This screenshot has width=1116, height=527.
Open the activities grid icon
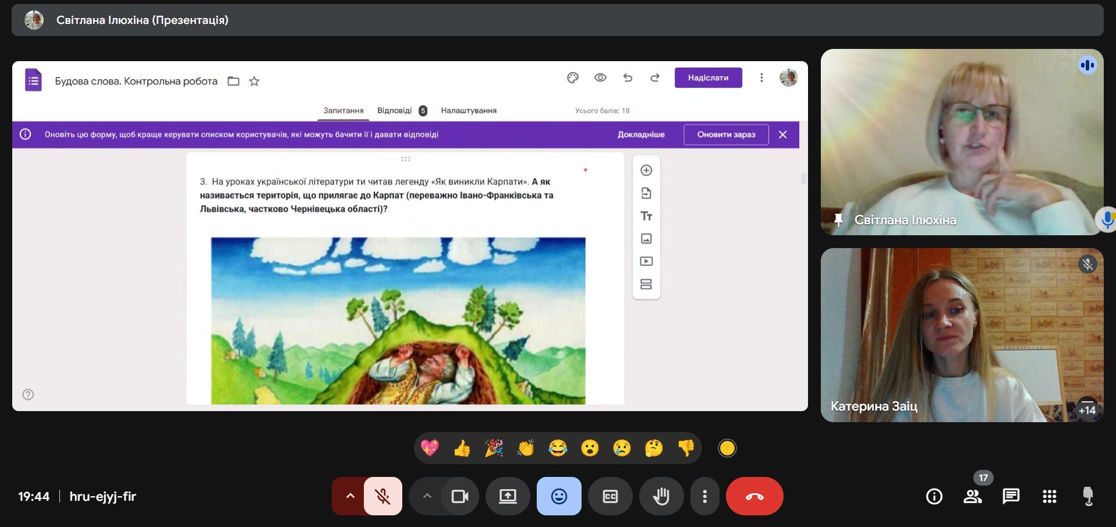[1049, 496]
